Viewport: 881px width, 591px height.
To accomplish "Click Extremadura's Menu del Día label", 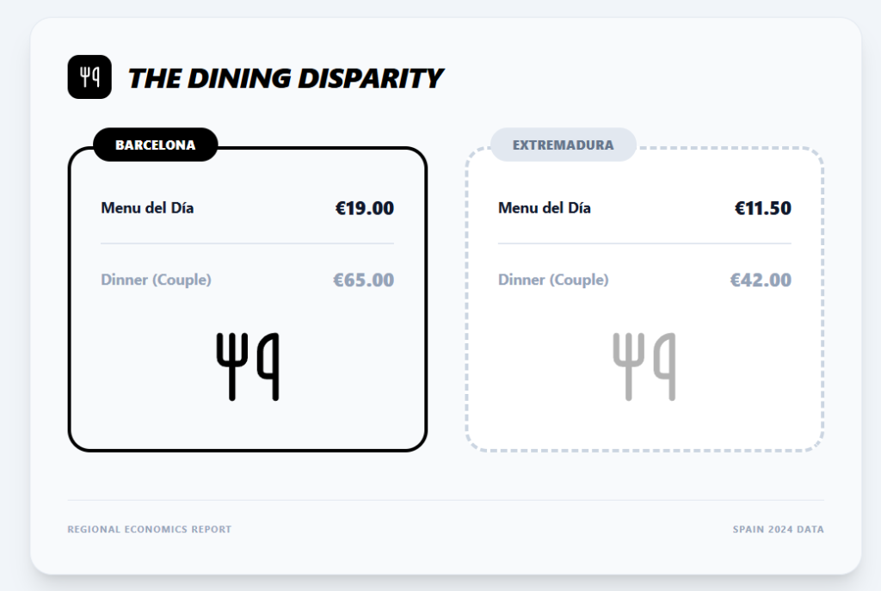I will click(545, 207).
